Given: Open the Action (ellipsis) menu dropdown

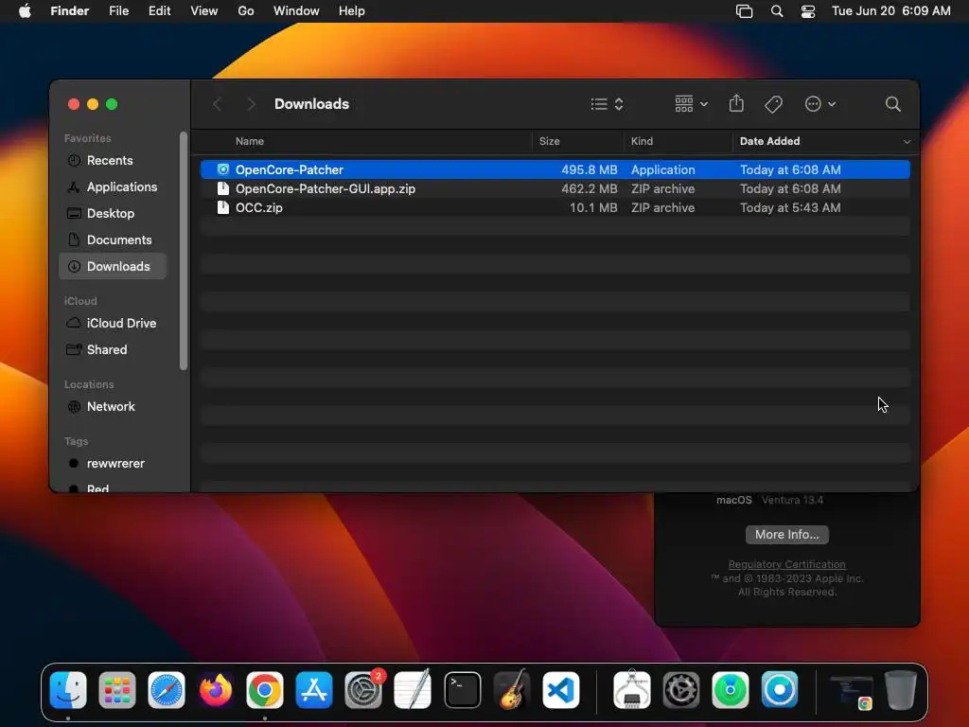Looking at the screenshot, I should point(820,104).
